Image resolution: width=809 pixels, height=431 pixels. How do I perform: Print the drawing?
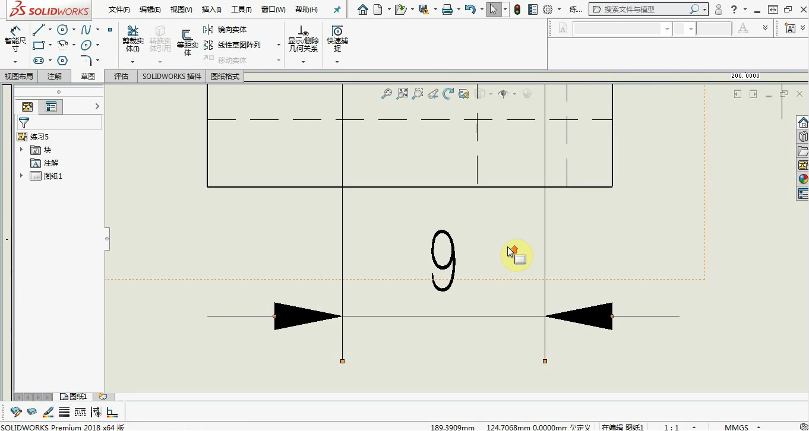[447, 9]
